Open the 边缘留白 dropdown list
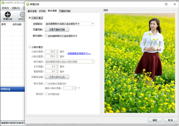 click(70, 24)
